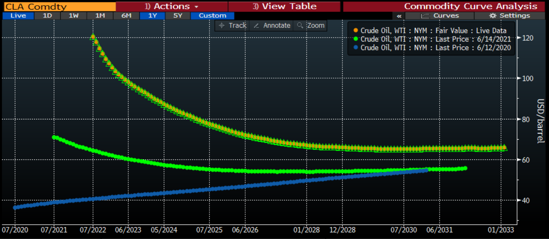Select the 1D range tab
549x239 pixels.
pos(47,16)
